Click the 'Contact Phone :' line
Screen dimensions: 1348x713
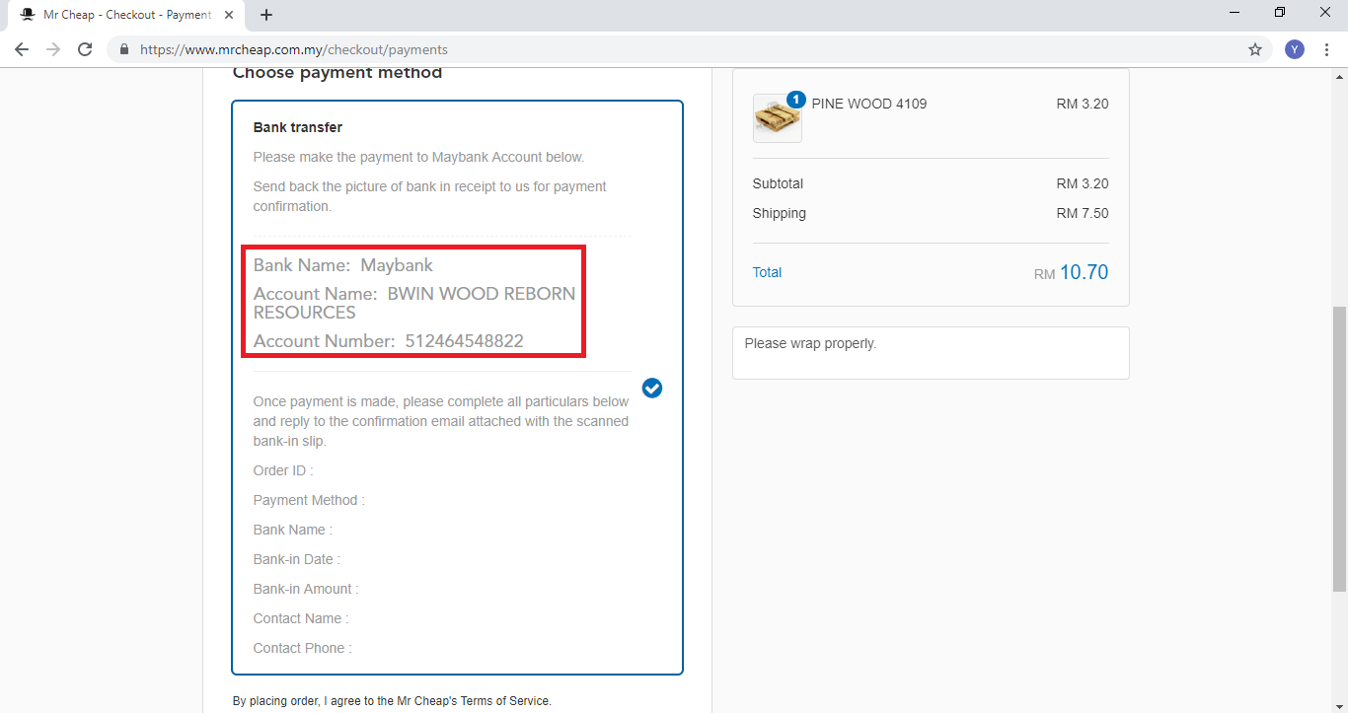pyautogui.click(x=302, y=648)
